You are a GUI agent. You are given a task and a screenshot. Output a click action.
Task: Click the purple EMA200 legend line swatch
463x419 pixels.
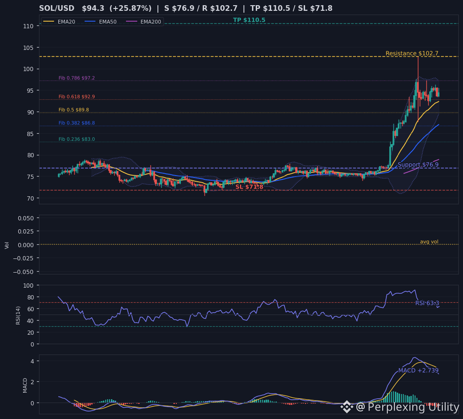(x=132, y=22)
